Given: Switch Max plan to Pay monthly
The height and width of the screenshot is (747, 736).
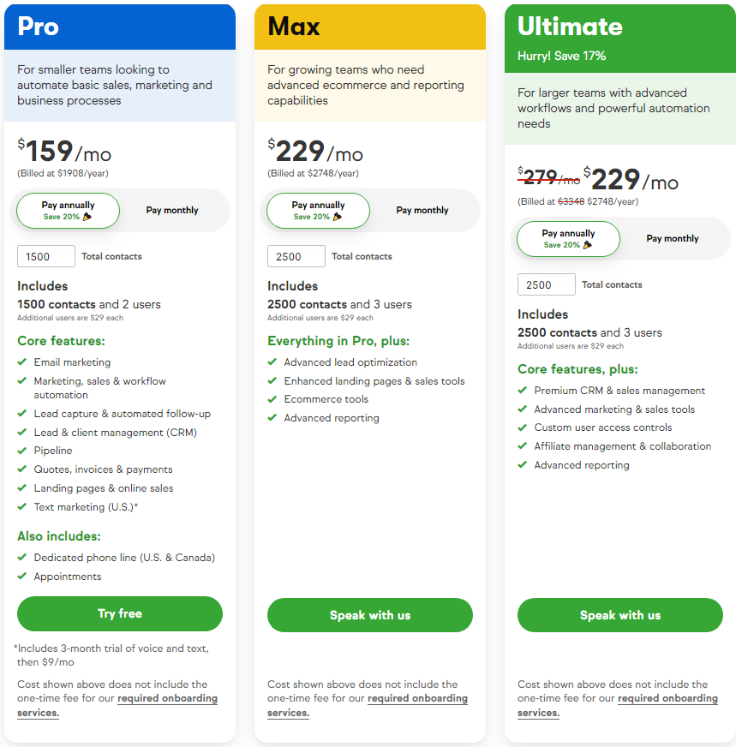Looking at the screenshot, I should click(422, 211).
